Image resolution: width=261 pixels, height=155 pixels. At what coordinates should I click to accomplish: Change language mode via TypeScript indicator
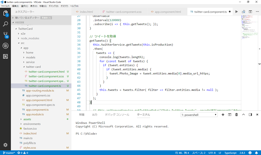tap(230, 153)
